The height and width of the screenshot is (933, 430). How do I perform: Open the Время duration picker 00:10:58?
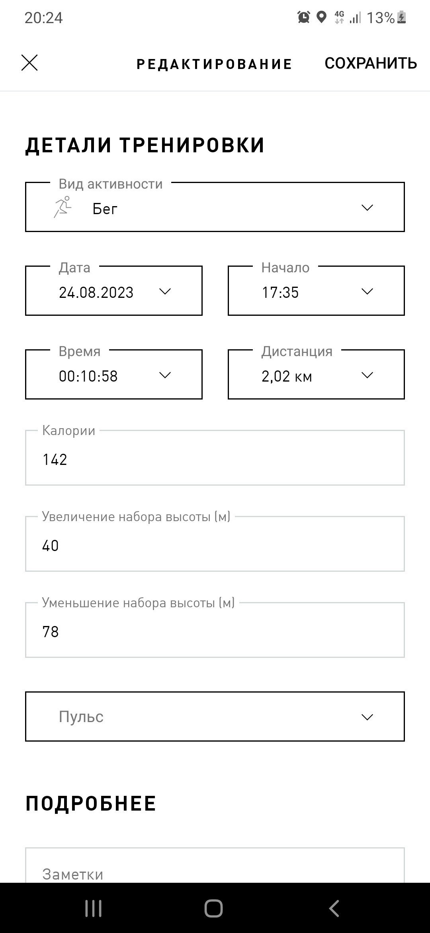click(x=114, y=374)
